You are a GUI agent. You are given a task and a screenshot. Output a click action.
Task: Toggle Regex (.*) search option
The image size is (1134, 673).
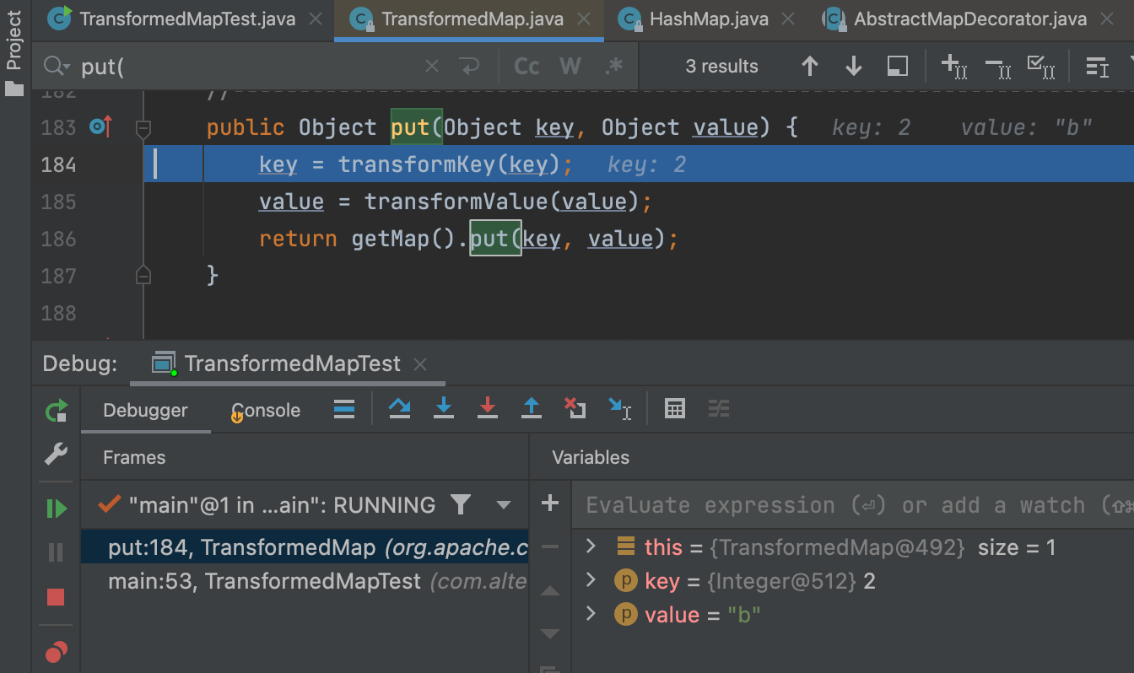coord(614,67)
